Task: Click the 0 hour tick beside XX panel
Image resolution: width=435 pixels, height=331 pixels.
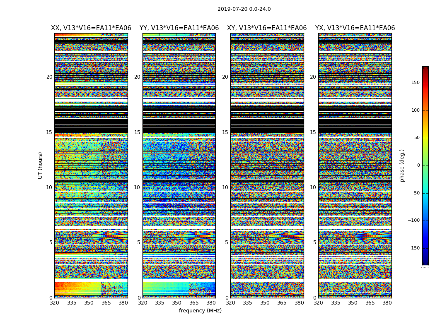Action: tap(51, 298)
